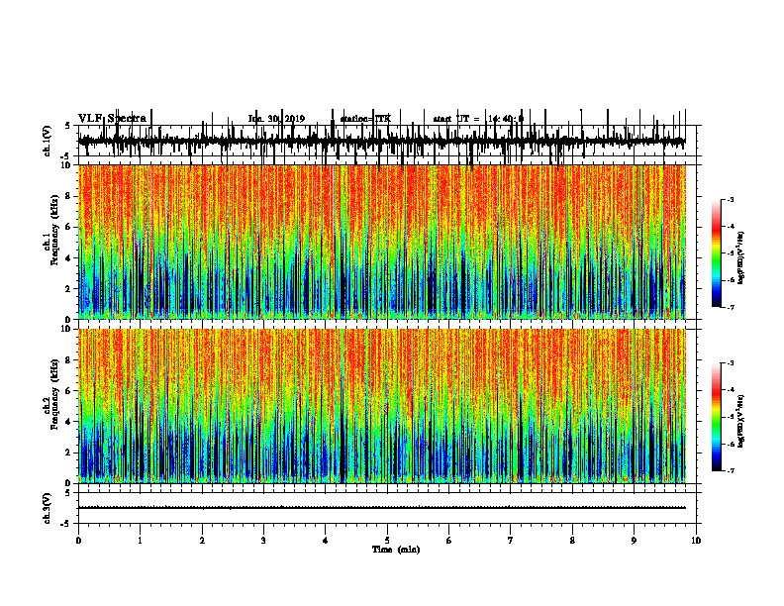Click the "Time (min)" x-axis label
The width and height of the screenshot is (784, 606).
pyautogui.click(x=396, y=550)
